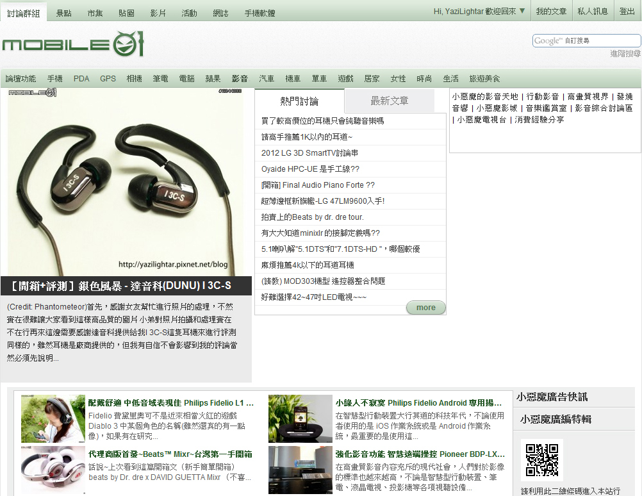Viewport: 642px width, 496px height.
Task: Select 女性 category
Action: coord(398,79)
